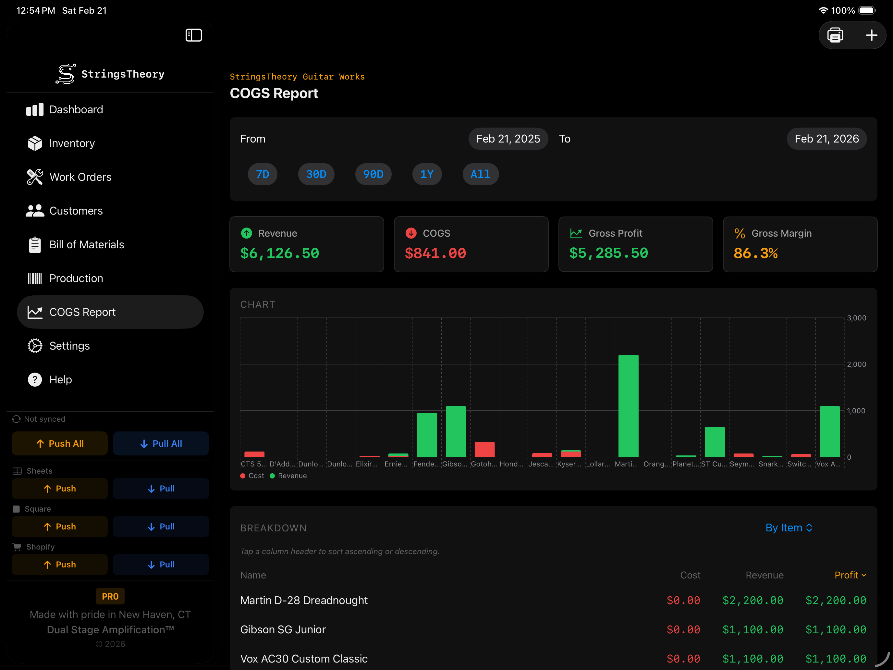893x670 pixels.
Task: Create a new item with the plus button
Action: click(x=871, y=35)
